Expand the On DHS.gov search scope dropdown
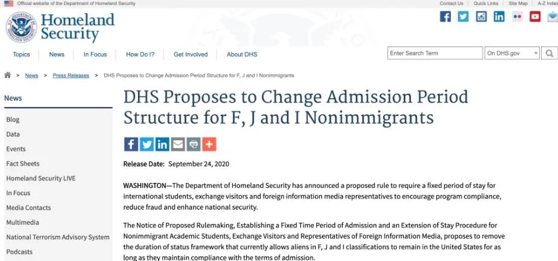Viewport: 558px width, 261px height. tap(512, 53)
